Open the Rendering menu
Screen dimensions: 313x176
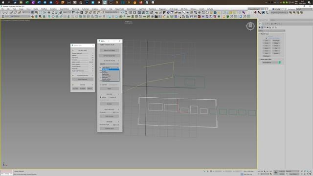75,9
